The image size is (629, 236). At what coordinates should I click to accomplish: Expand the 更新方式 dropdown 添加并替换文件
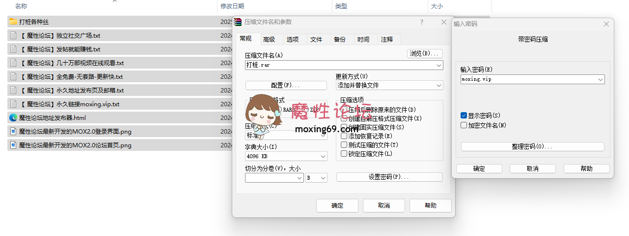coord(438,85)
